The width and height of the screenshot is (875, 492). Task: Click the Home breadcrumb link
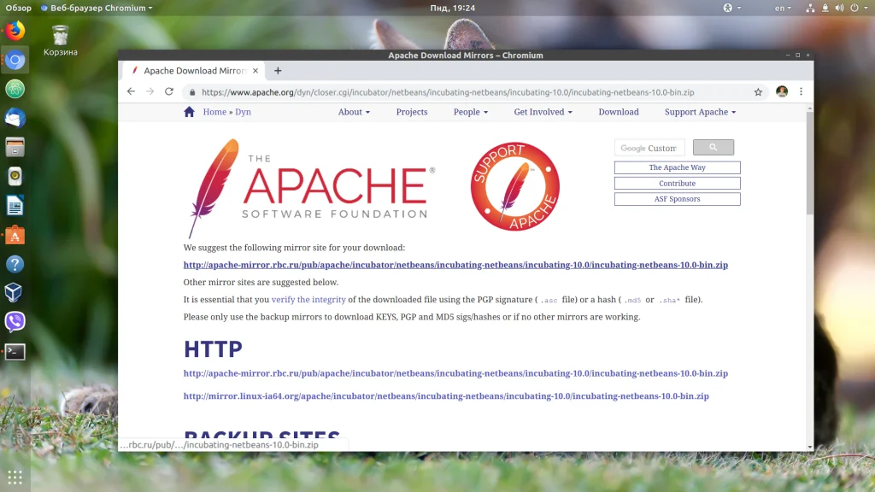click(214, 112)
